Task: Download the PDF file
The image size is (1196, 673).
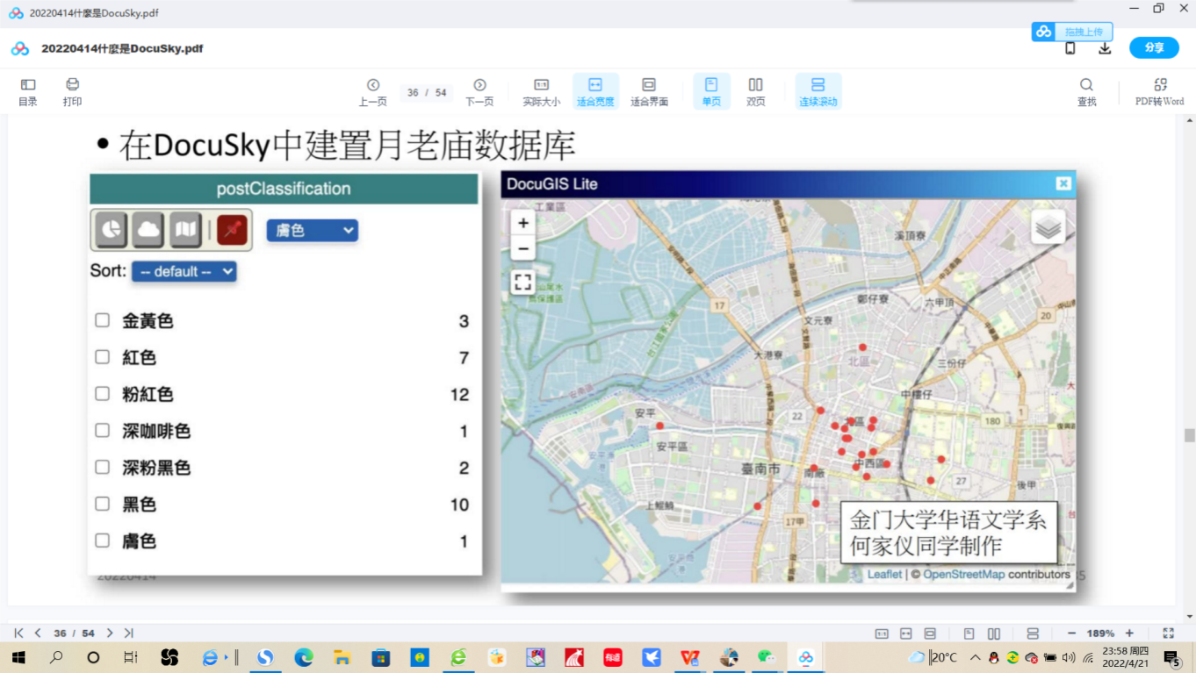Action: pyautogui.click(x=1105, y=48)
